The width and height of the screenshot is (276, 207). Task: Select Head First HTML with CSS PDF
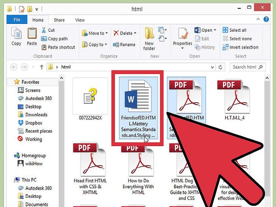[x=90, y=169]
